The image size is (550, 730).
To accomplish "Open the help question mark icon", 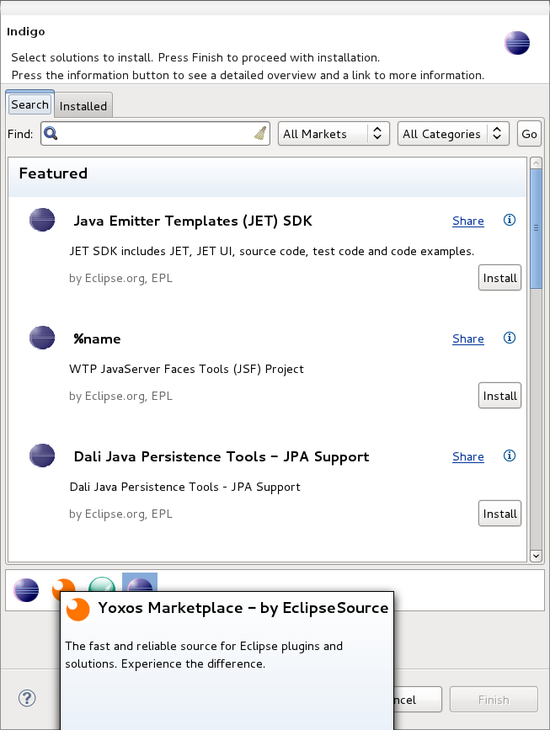I will 27,698.
